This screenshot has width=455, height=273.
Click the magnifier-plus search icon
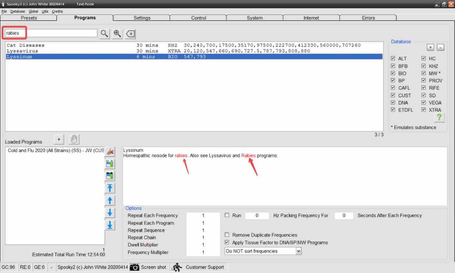tap(117, 34)
